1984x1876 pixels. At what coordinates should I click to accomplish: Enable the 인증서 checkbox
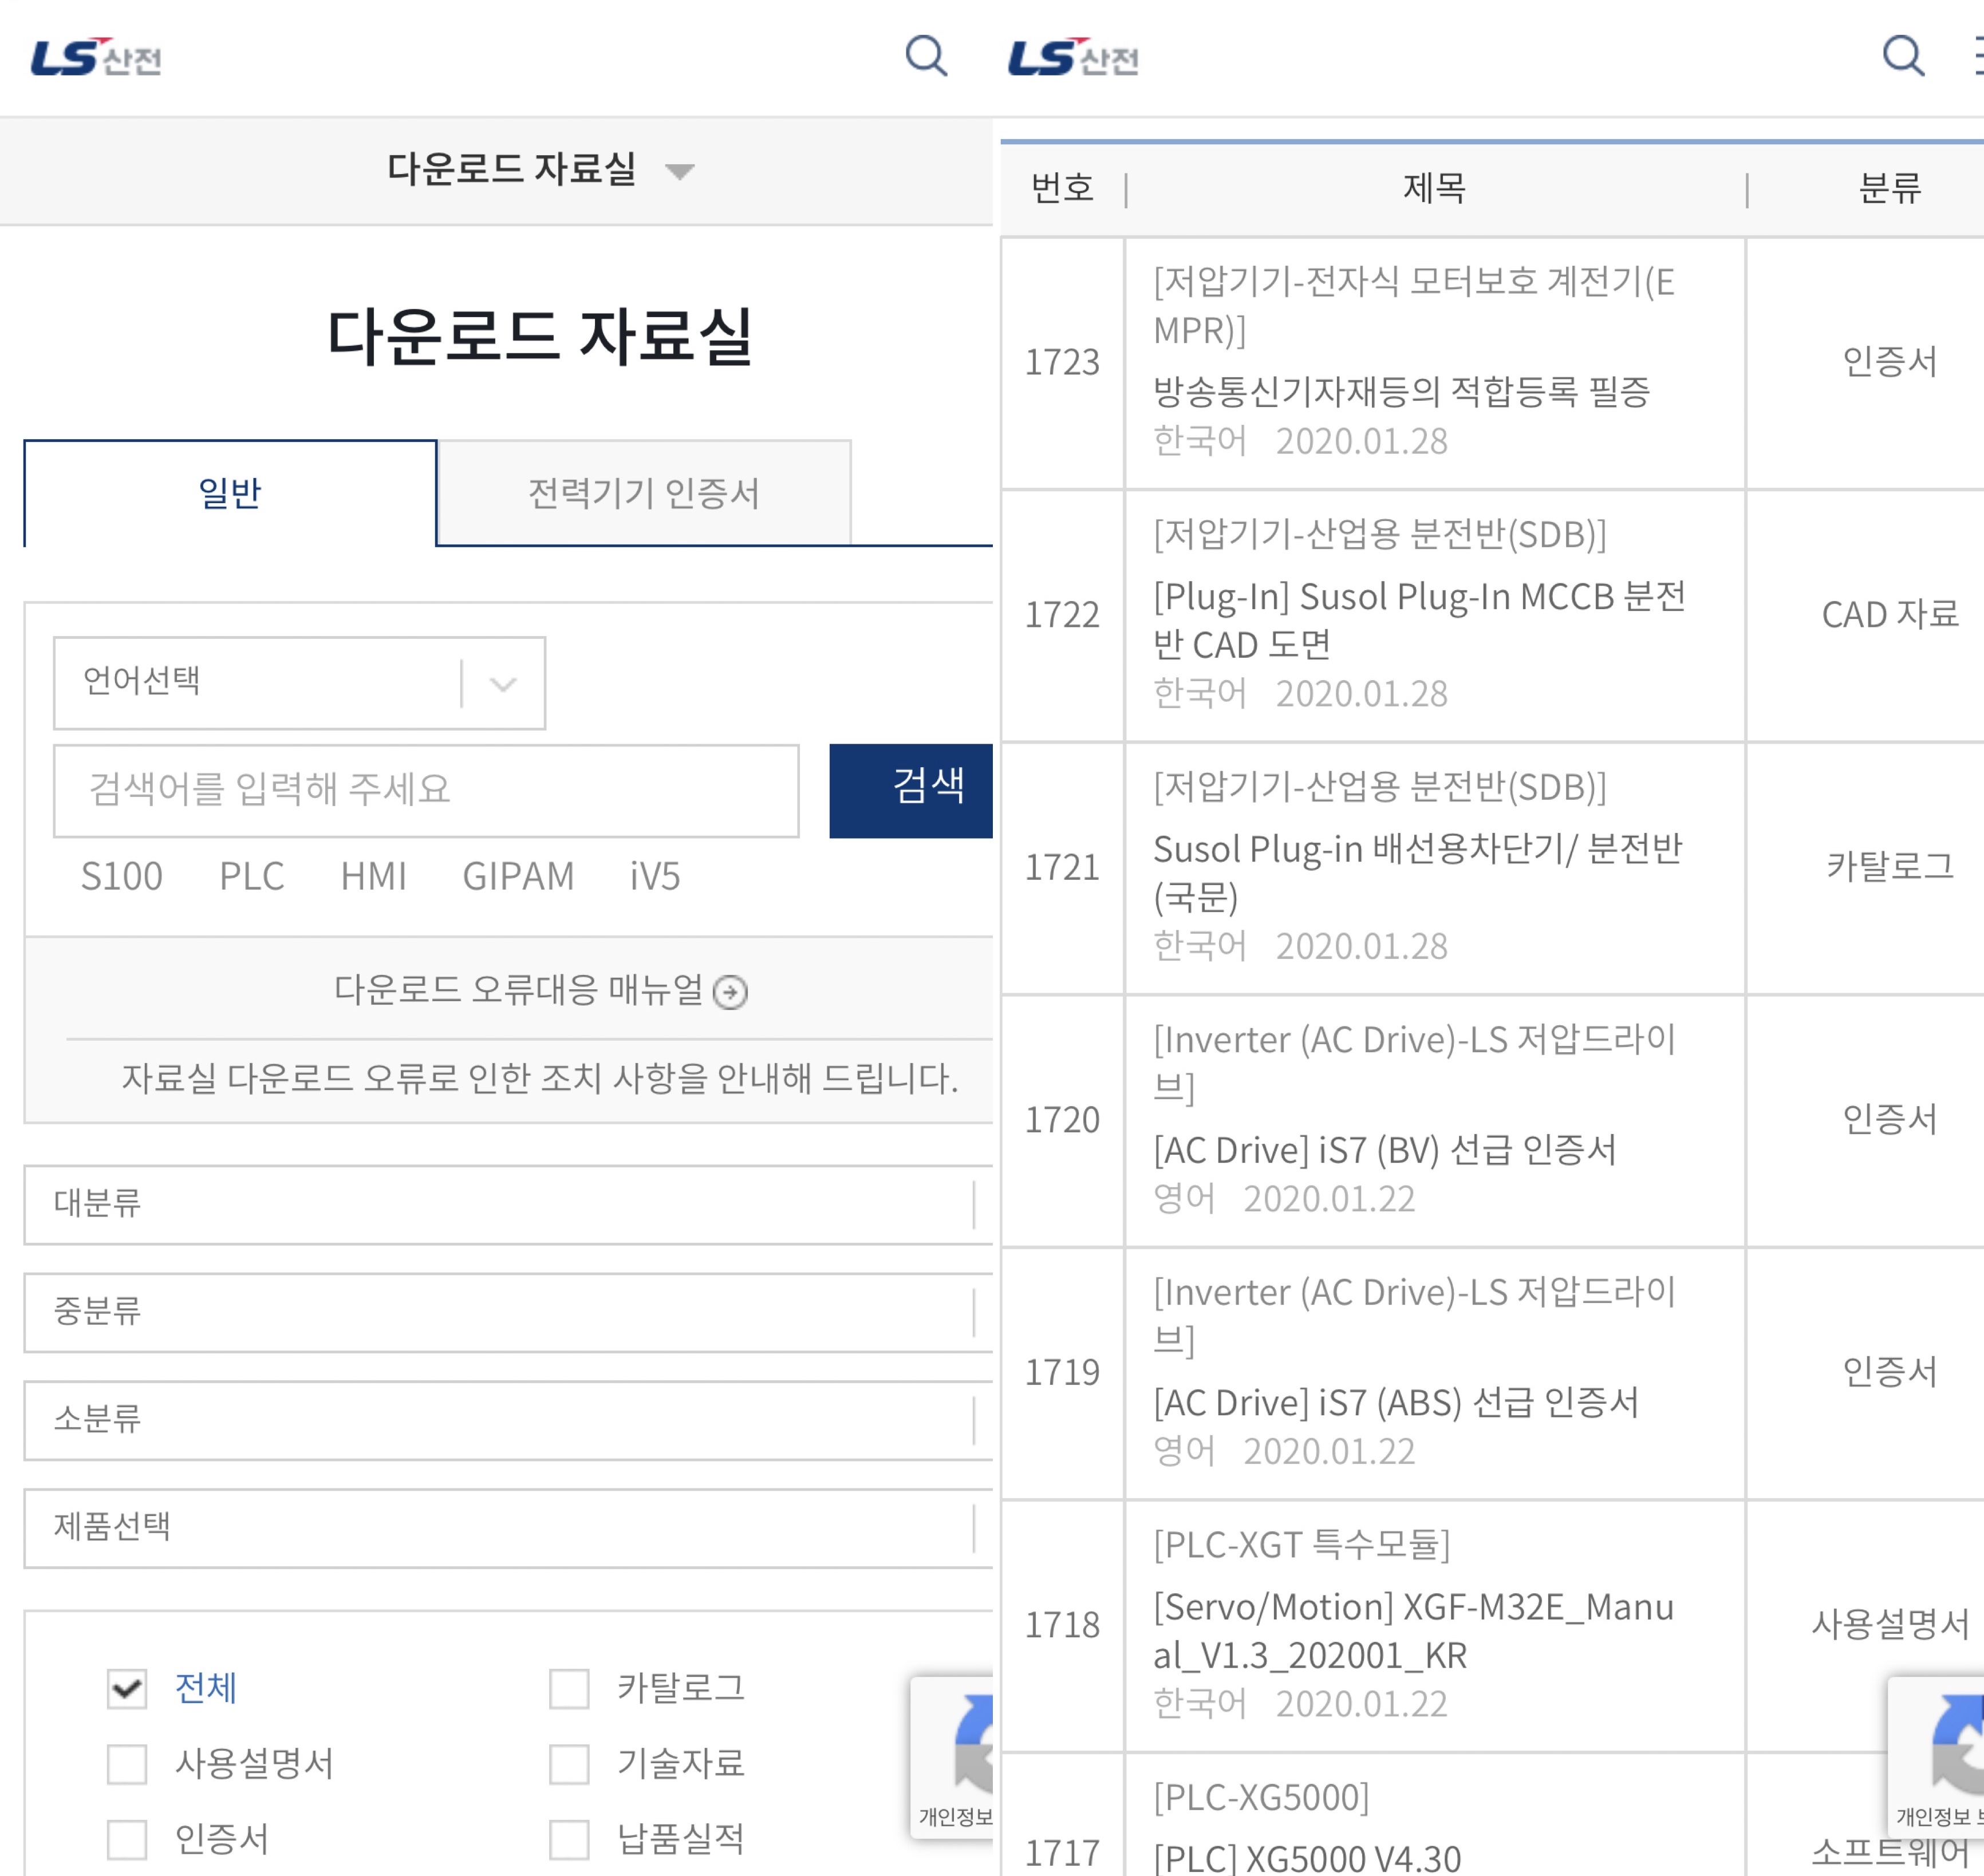127,1839
